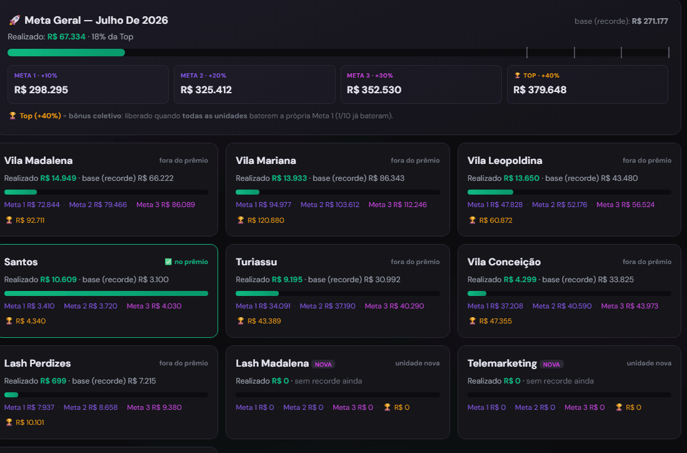687x453 pixels.
Task: Click the rocket icon beside Meta Geral
Action: [x=14, y=20]
